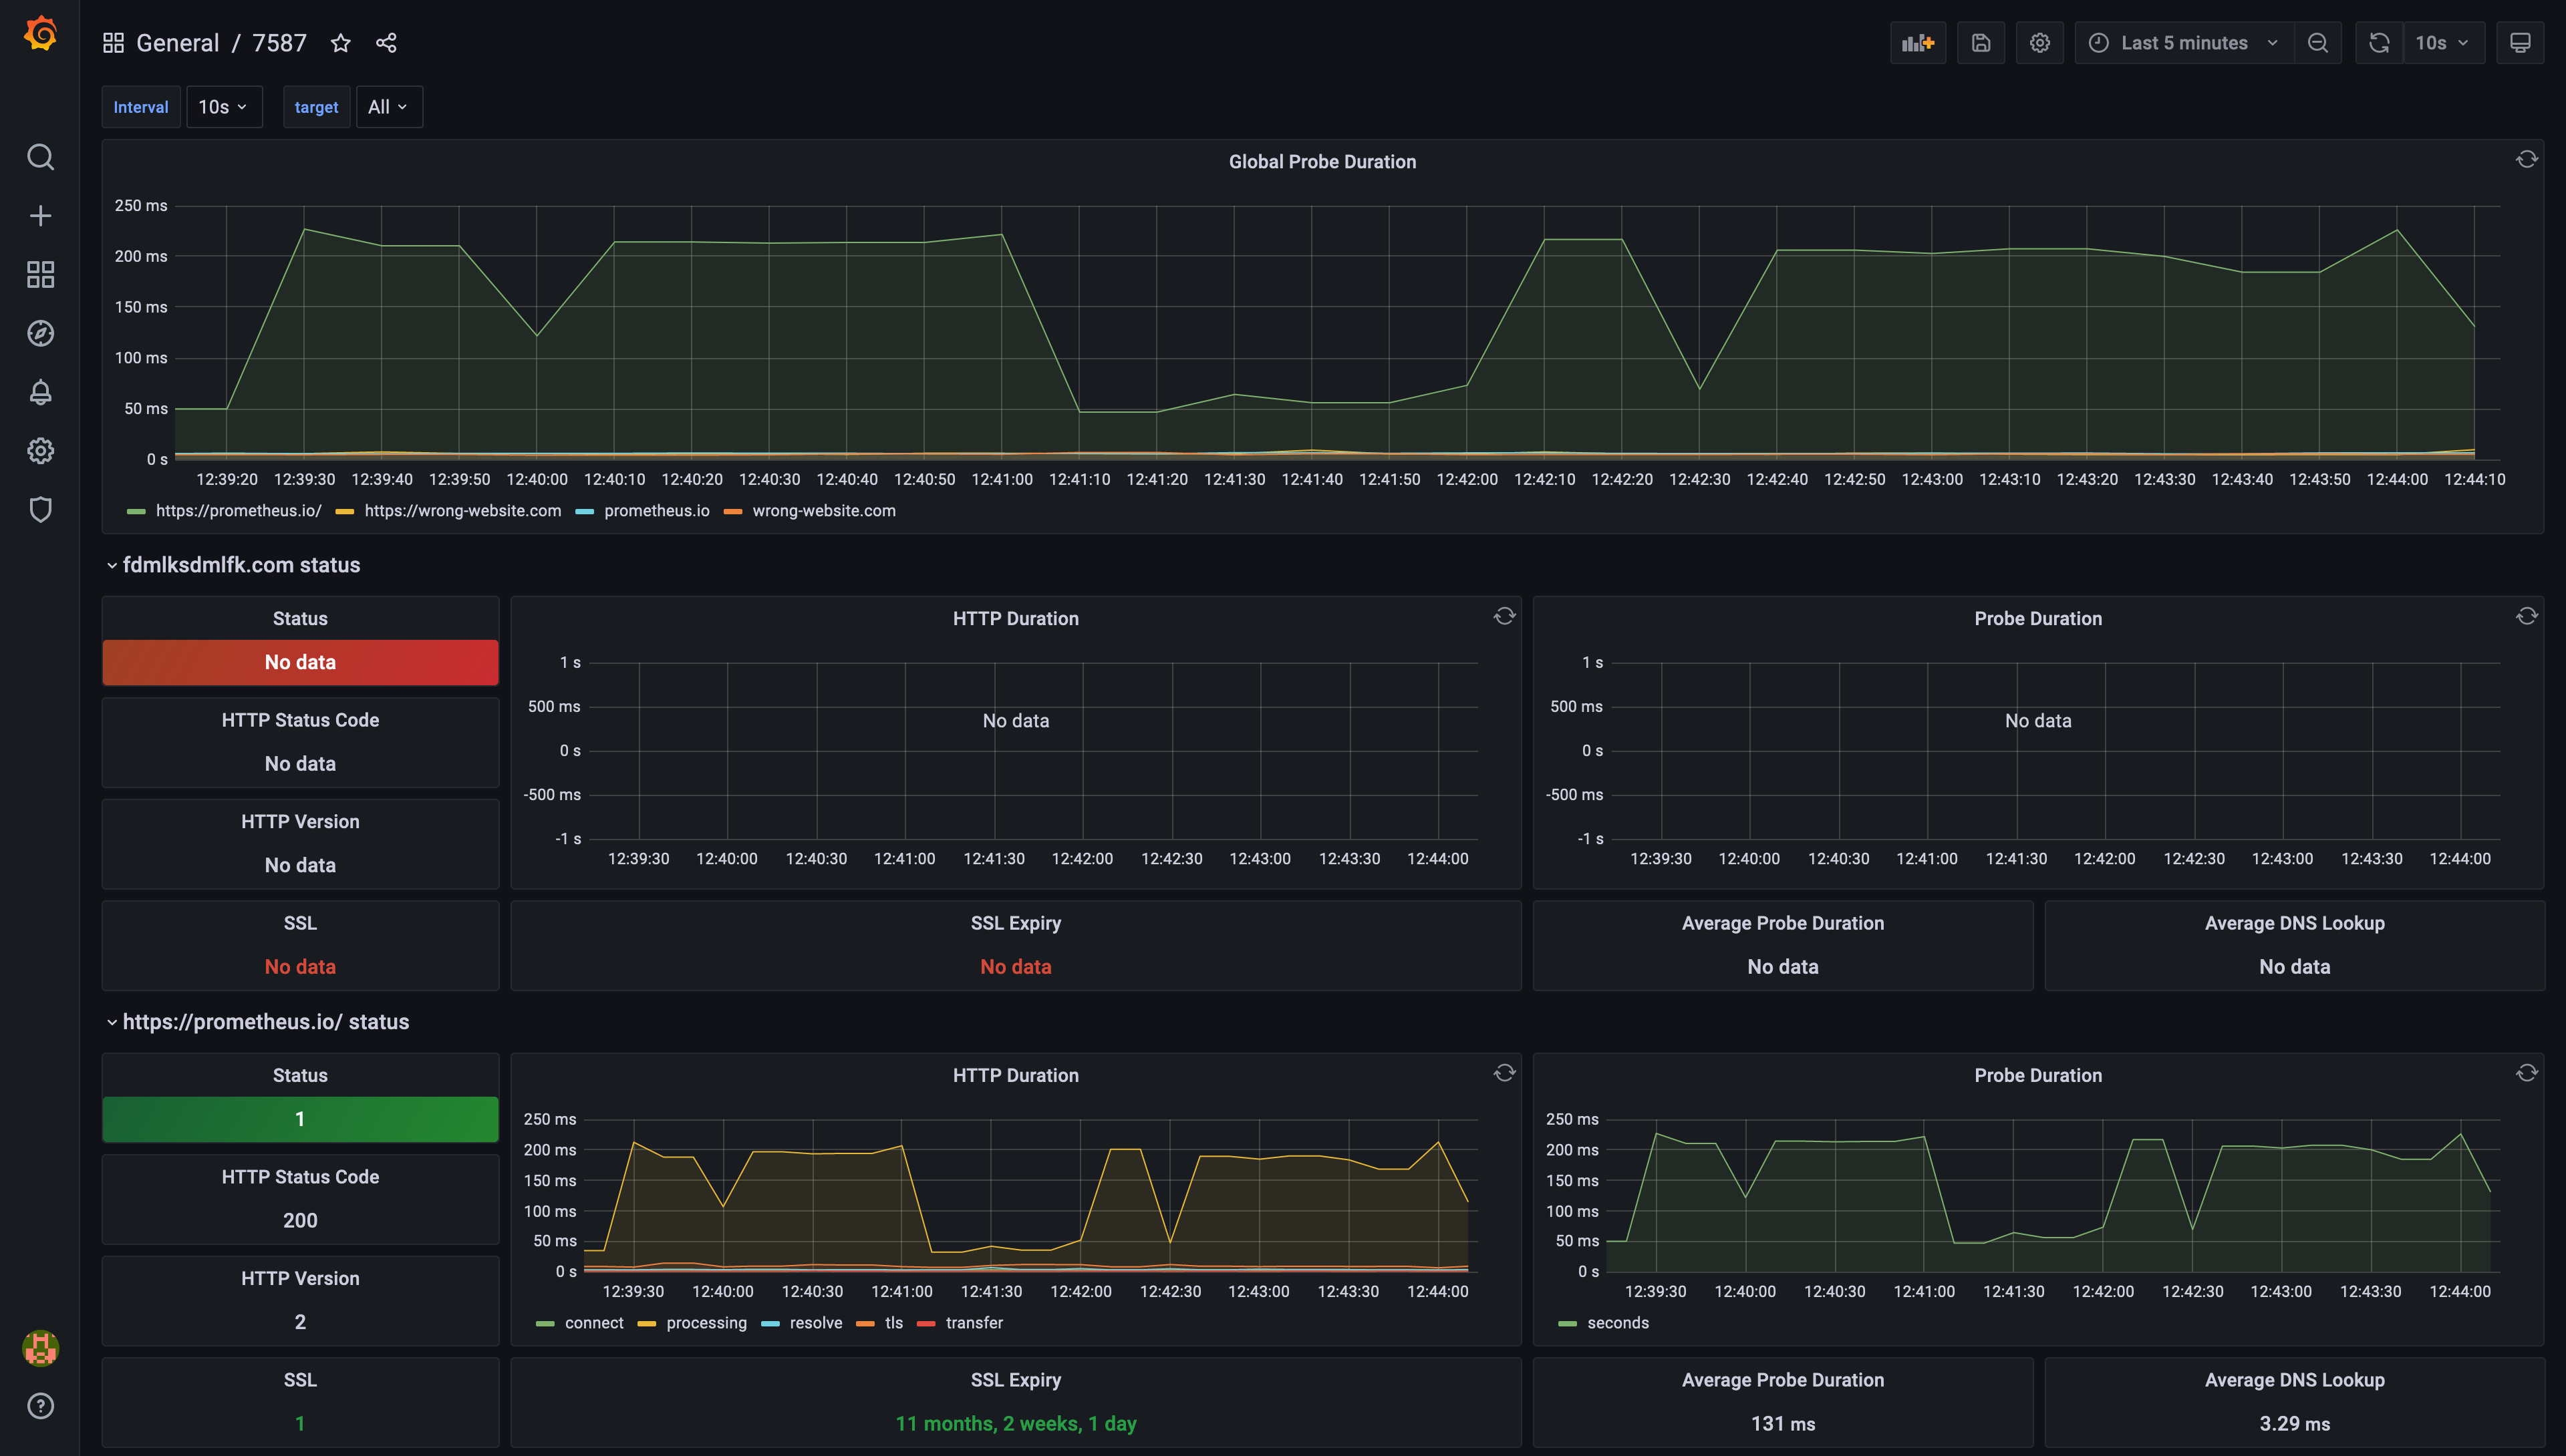
Task: Open the target All dropdown
Action: click(388, 107)
